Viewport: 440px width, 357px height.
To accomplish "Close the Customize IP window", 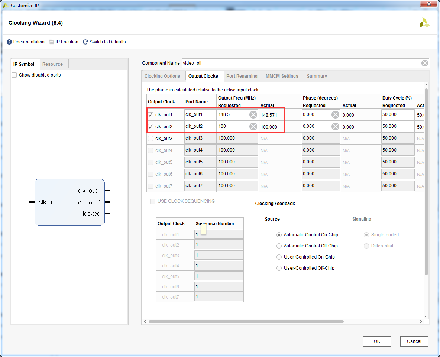I will (429, 4).
